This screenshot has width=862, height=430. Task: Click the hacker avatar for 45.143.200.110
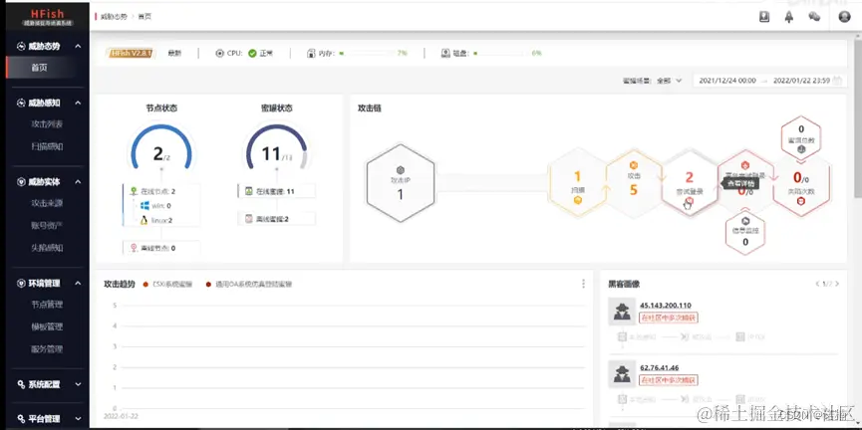(622, 312)
